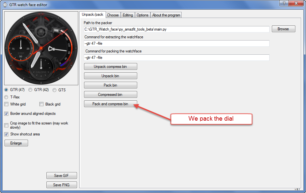Click the extracting command input field
The width and height of the screenshot is (306, 193).
[177, 43]
